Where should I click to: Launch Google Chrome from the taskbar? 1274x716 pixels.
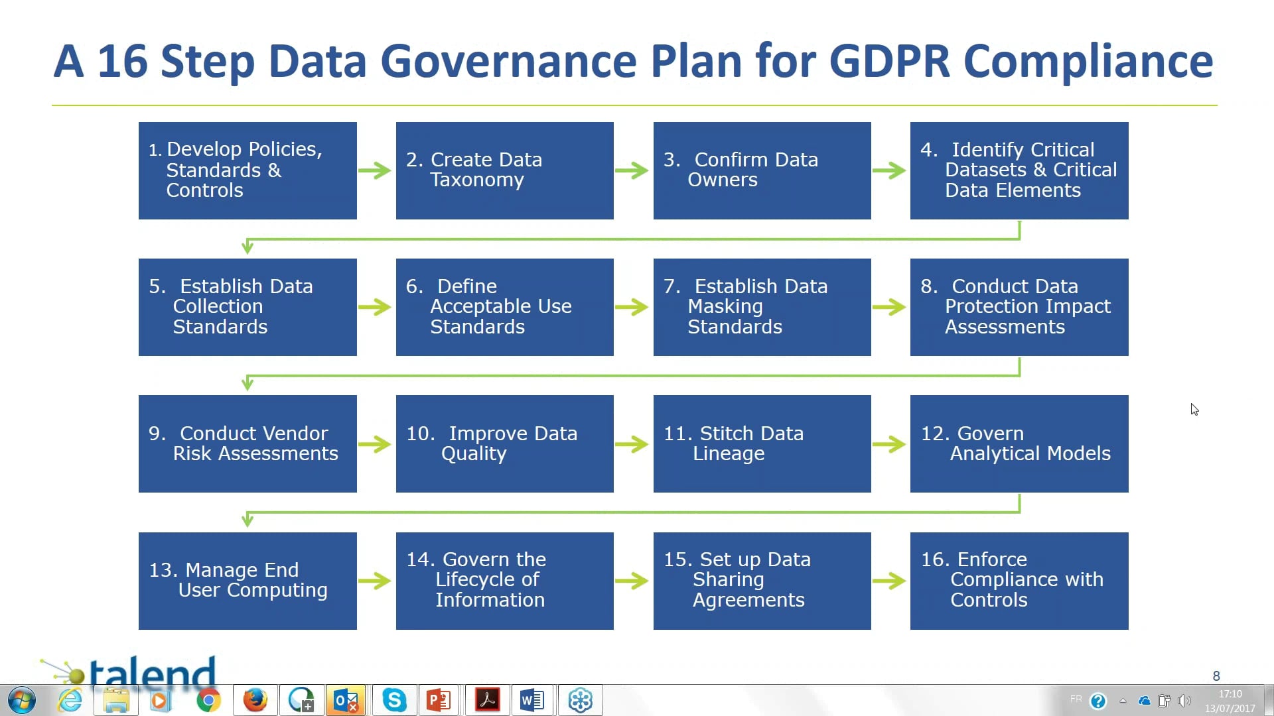pyautogui.click(x=208, y=700)
